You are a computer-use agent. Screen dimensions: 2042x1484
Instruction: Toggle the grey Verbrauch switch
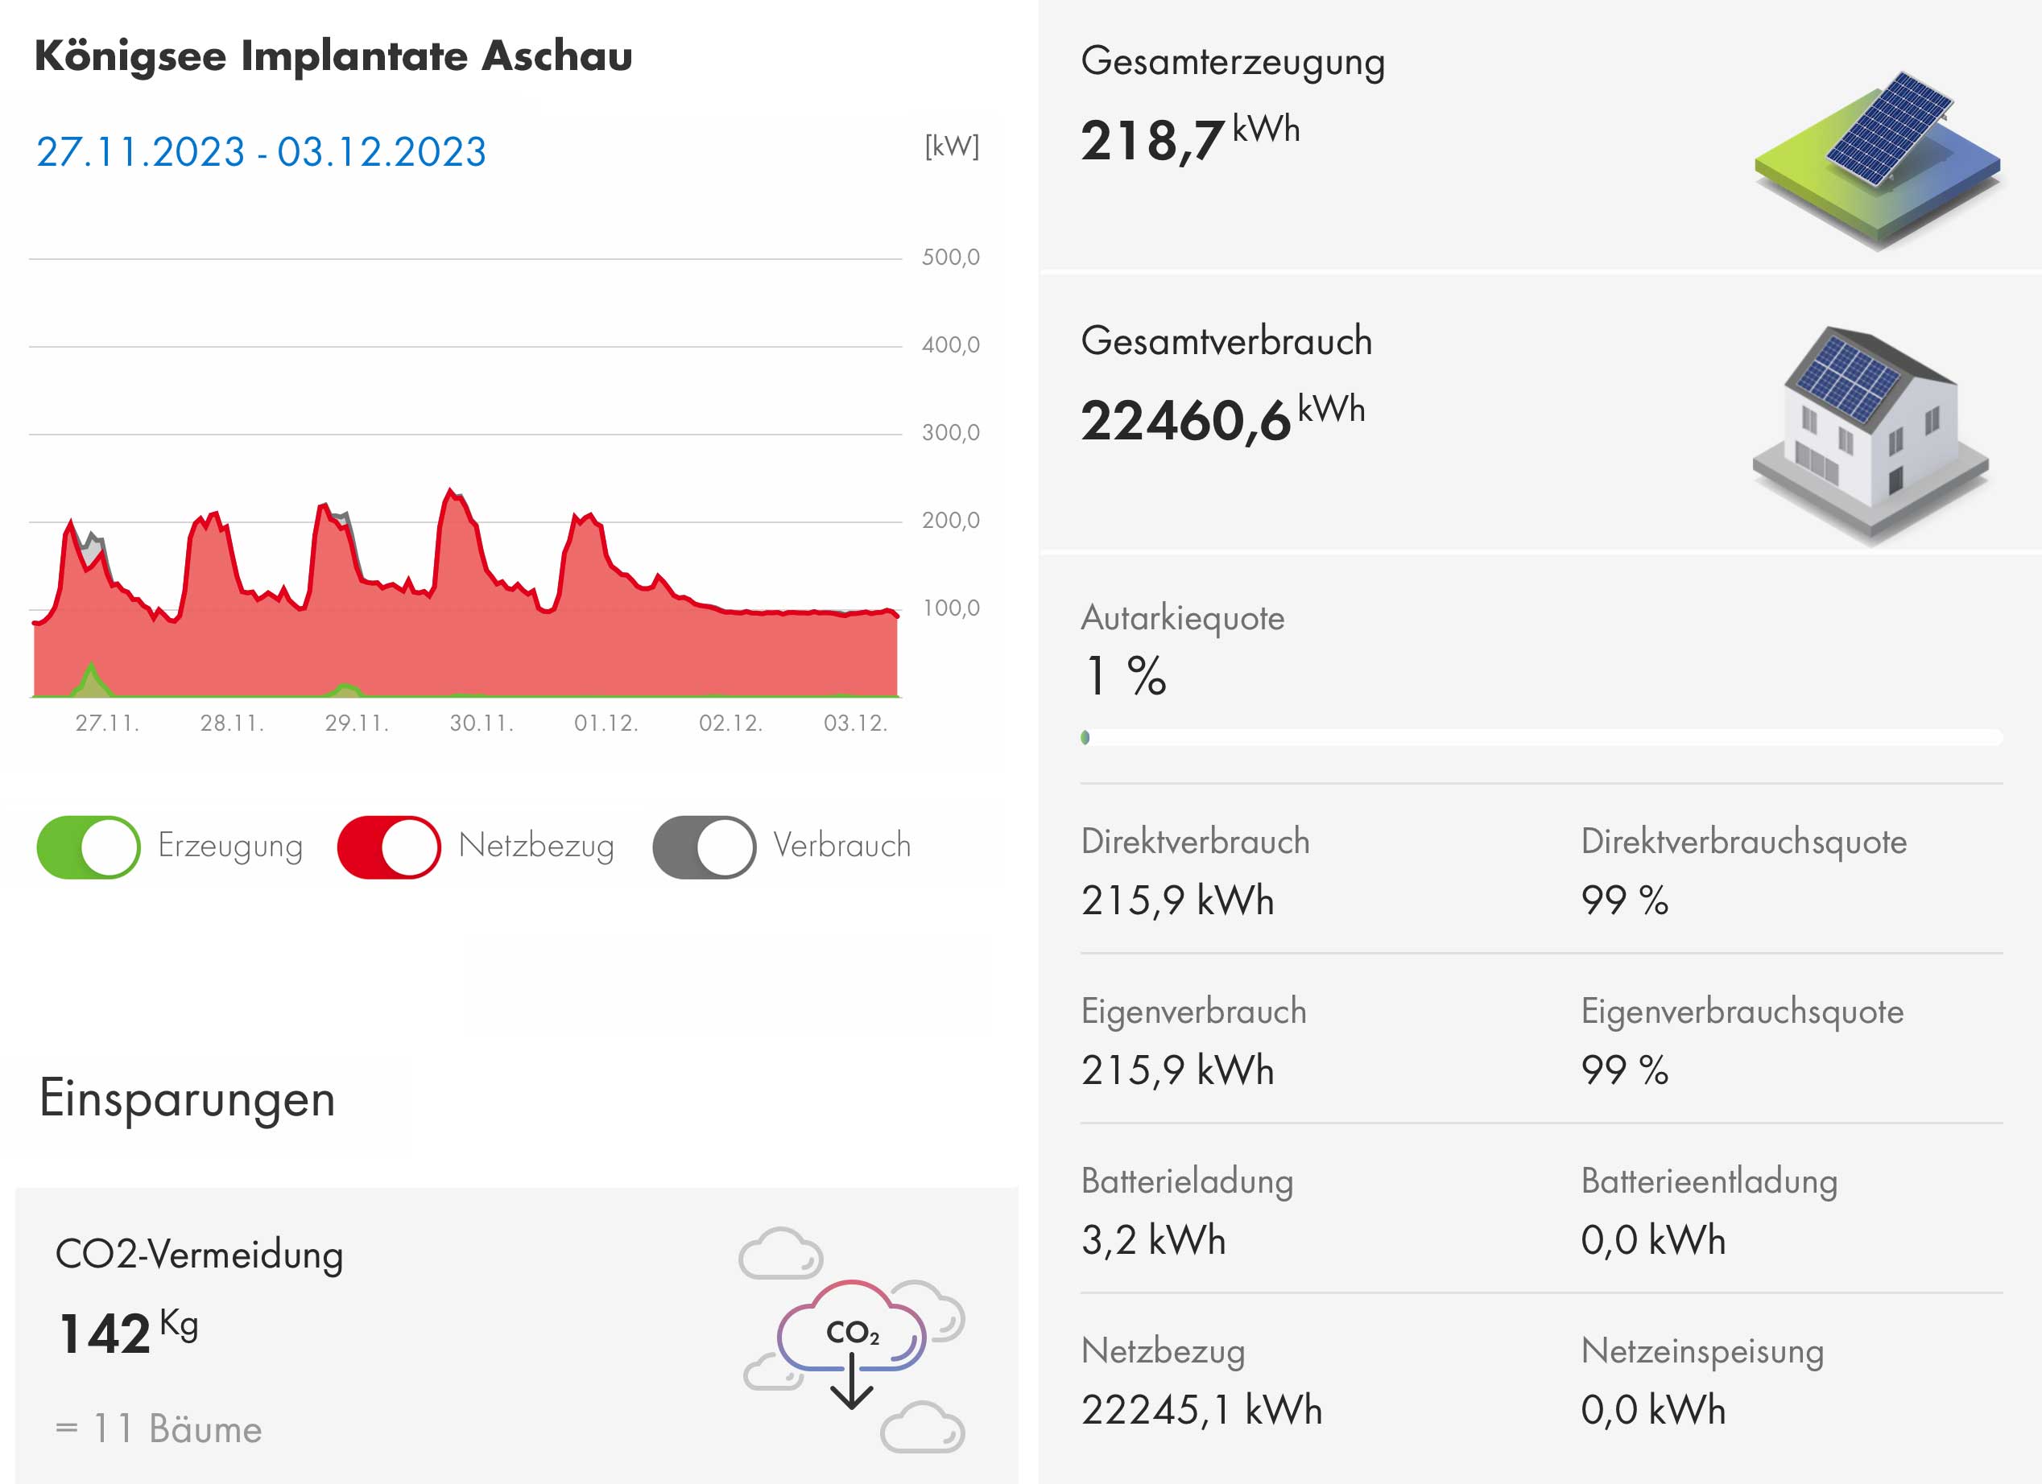(704, 847)
